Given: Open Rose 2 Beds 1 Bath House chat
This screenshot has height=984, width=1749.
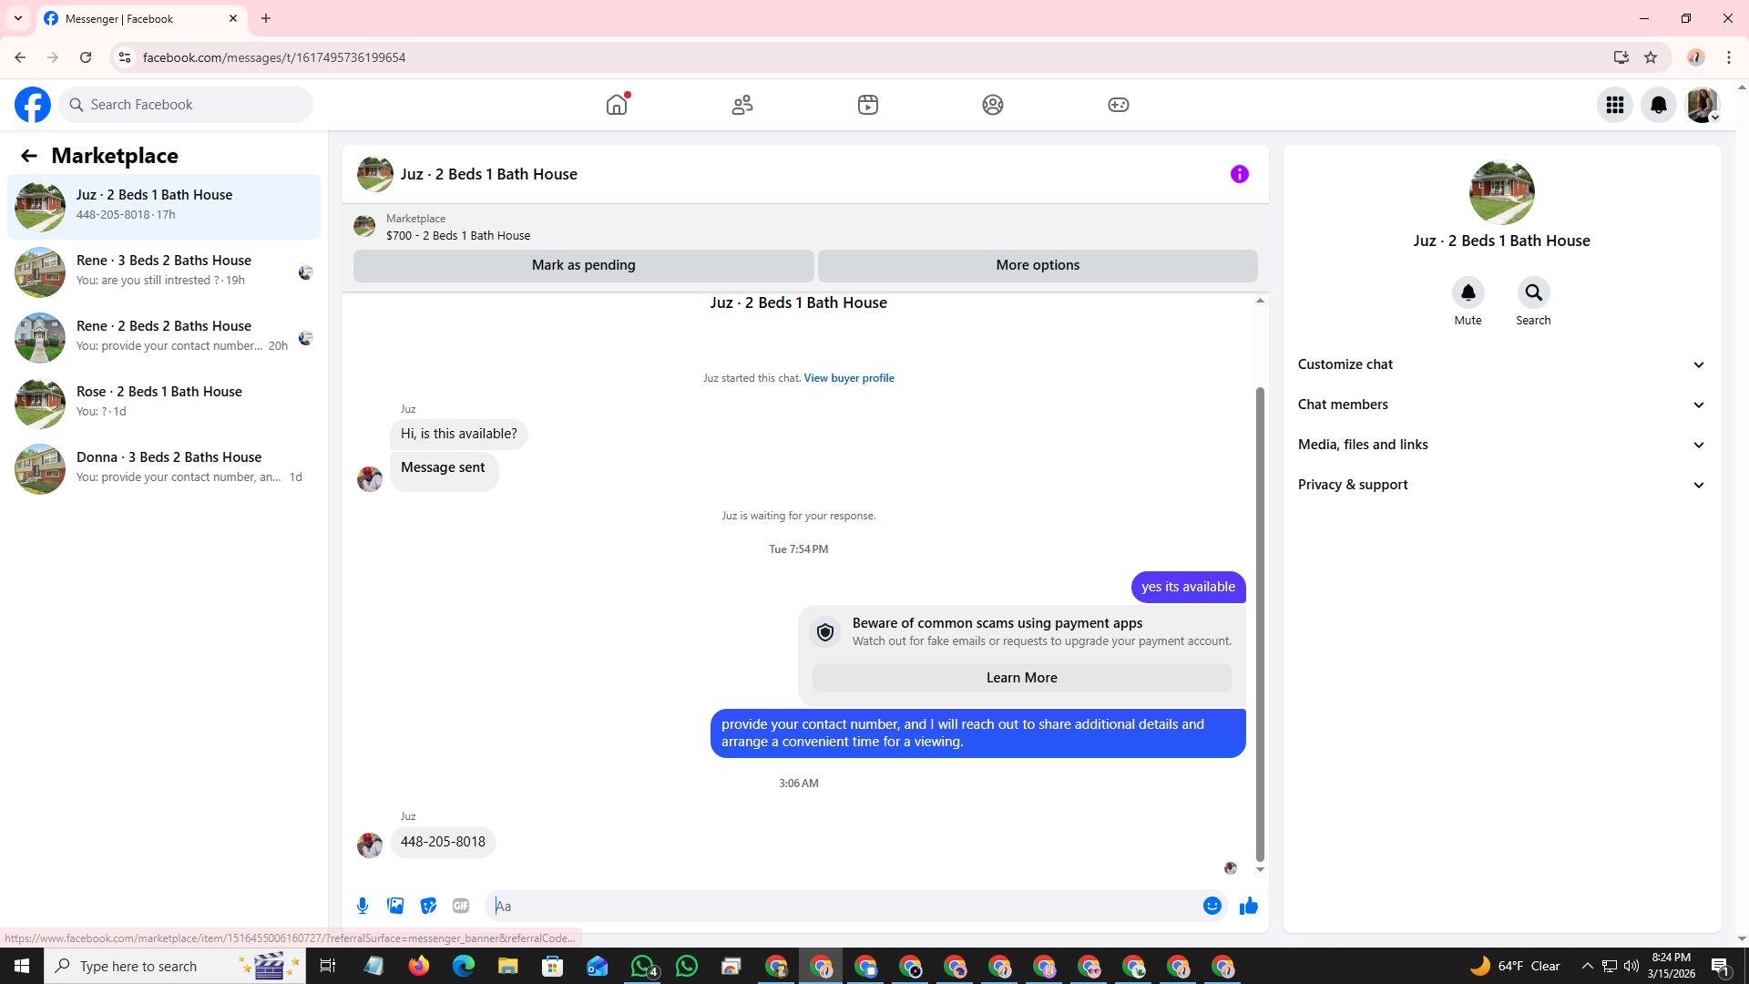Looking at the screenshot, I should [x=164, y=404].
